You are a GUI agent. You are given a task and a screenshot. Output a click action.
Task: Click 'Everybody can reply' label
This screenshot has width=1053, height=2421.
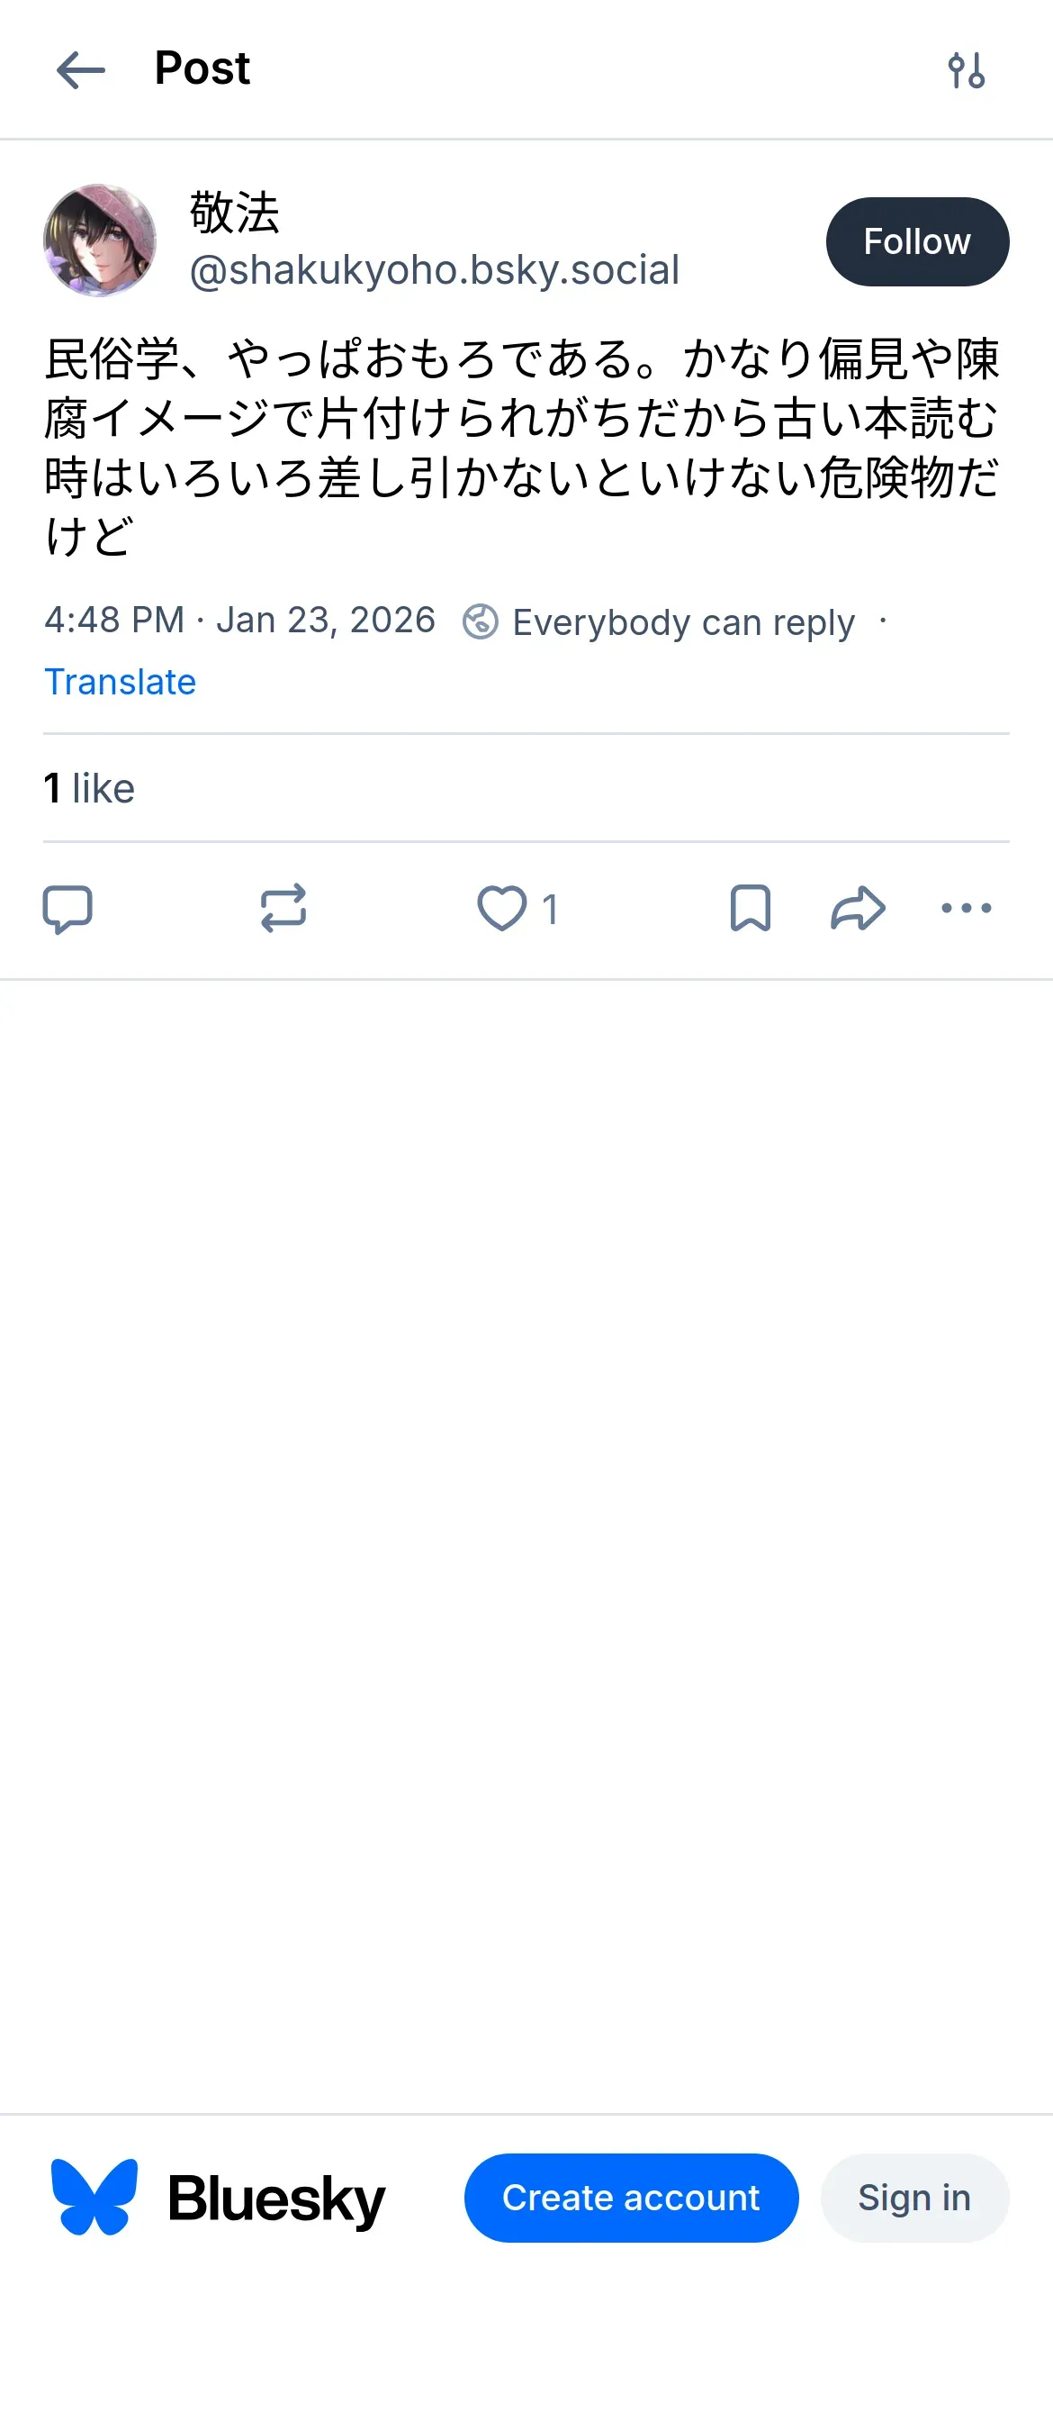click(683, 621)
